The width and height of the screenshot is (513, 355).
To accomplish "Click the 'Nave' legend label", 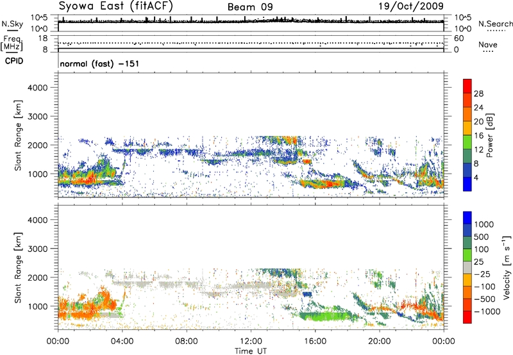I will click(x=488, y=44).
